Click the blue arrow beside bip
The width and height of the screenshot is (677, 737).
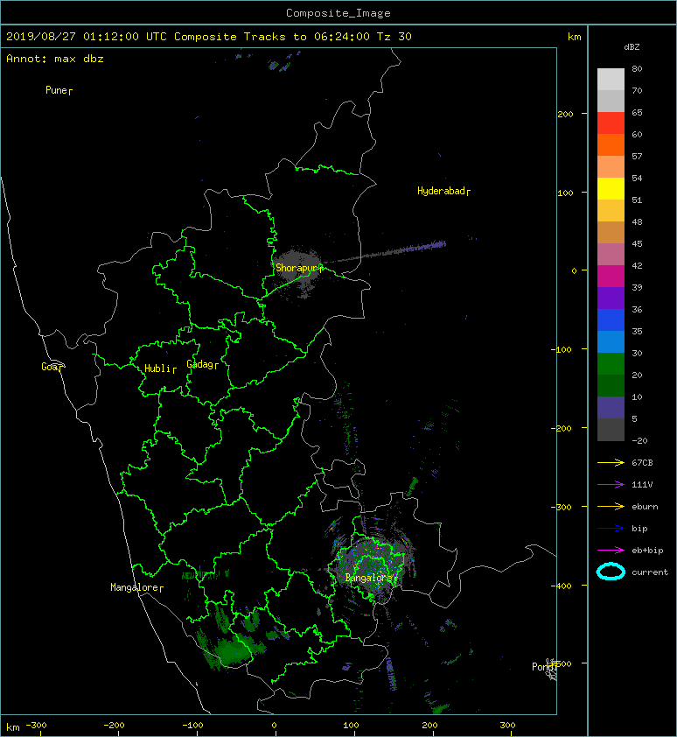[611, 529]
